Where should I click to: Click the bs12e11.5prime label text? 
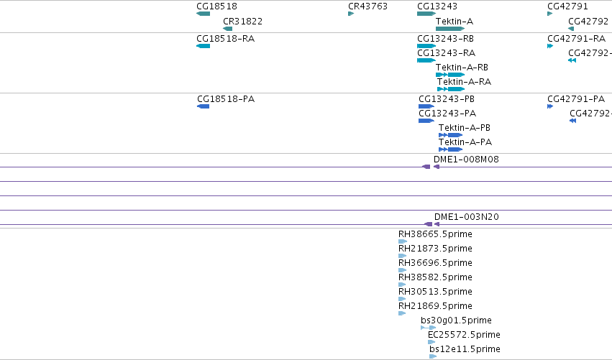(x=465, y=349)
